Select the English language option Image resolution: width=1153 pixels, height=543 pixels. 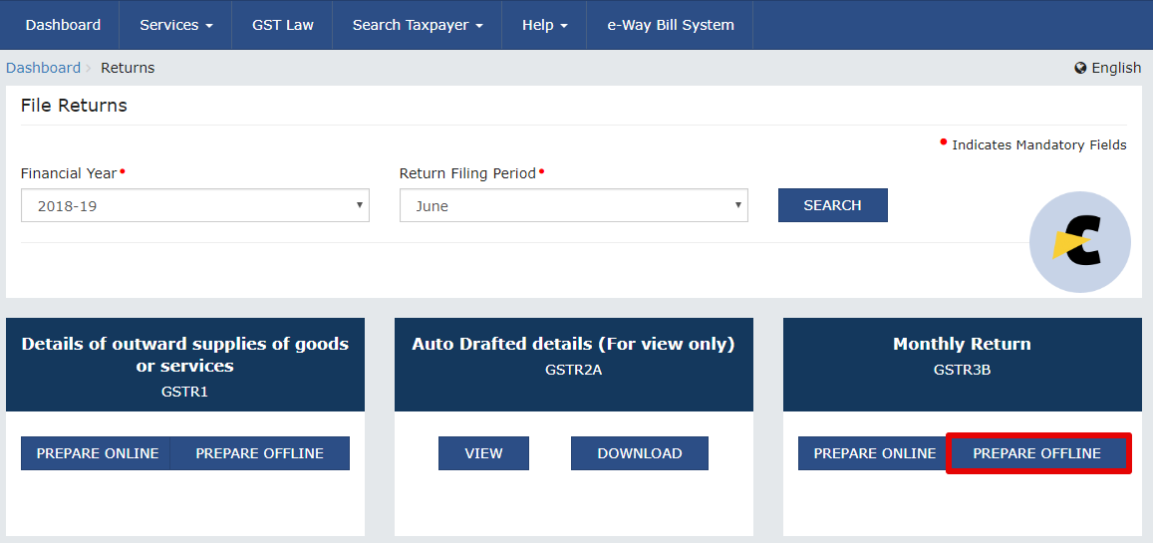(x=1116, y=69)
